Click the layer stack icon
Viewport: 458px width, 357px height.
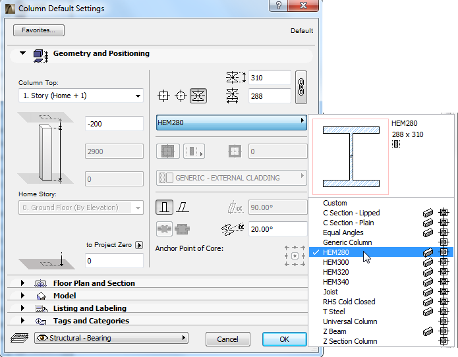click(x=19, y=338)
